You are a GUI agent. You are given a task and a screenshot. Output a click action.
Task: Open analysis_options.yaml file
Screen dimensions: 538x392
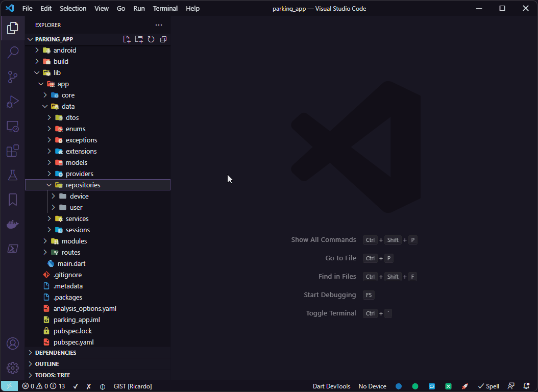pyautogui.click(x=98, y=308)
